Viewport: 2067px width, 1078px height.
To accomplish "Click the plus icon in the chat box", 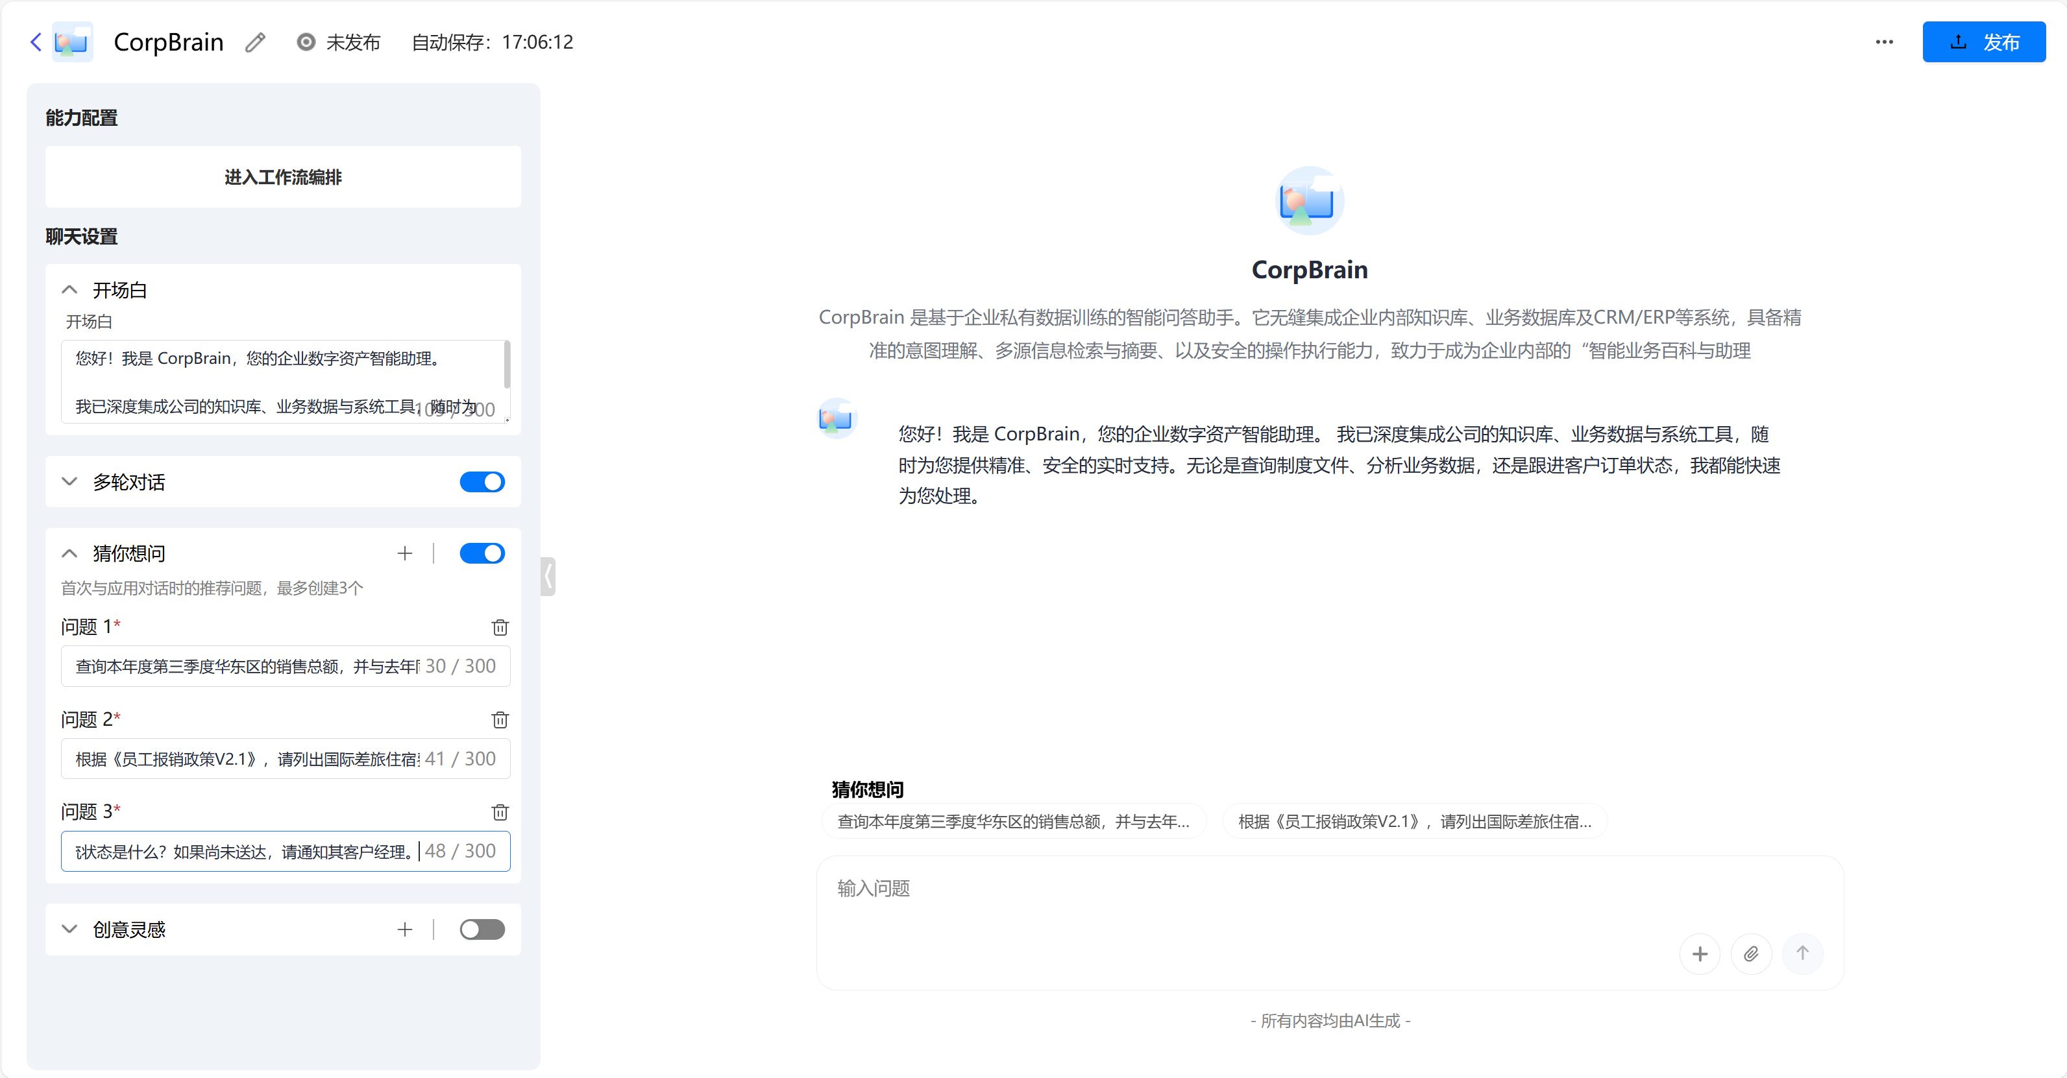I will click(x=1700, y=953).
